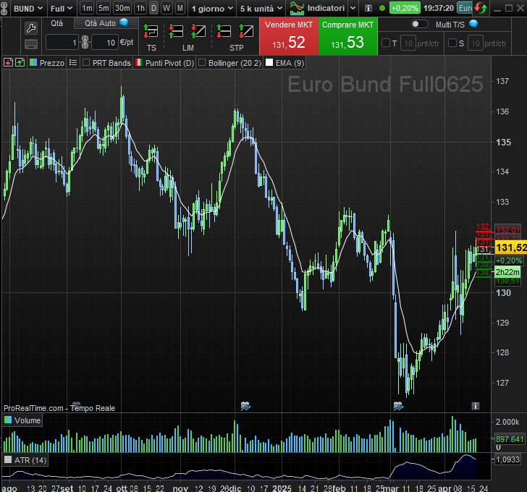Viewport: 527px width, 492px height.
Task: Click the red-green refresh arrows icon
Action: click(x=481, y=8)
